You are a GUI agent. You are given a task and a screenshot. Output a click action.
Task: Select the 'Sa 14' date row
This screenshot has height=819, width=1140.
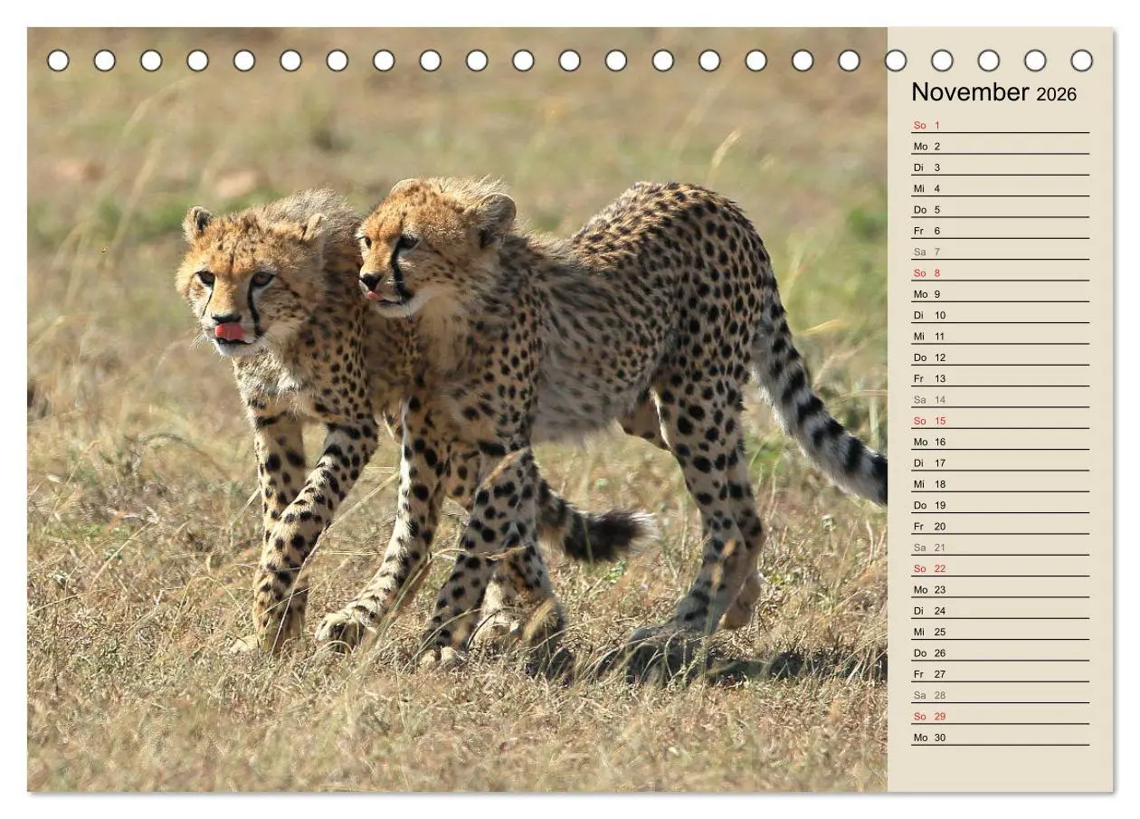pos(1000,399)
